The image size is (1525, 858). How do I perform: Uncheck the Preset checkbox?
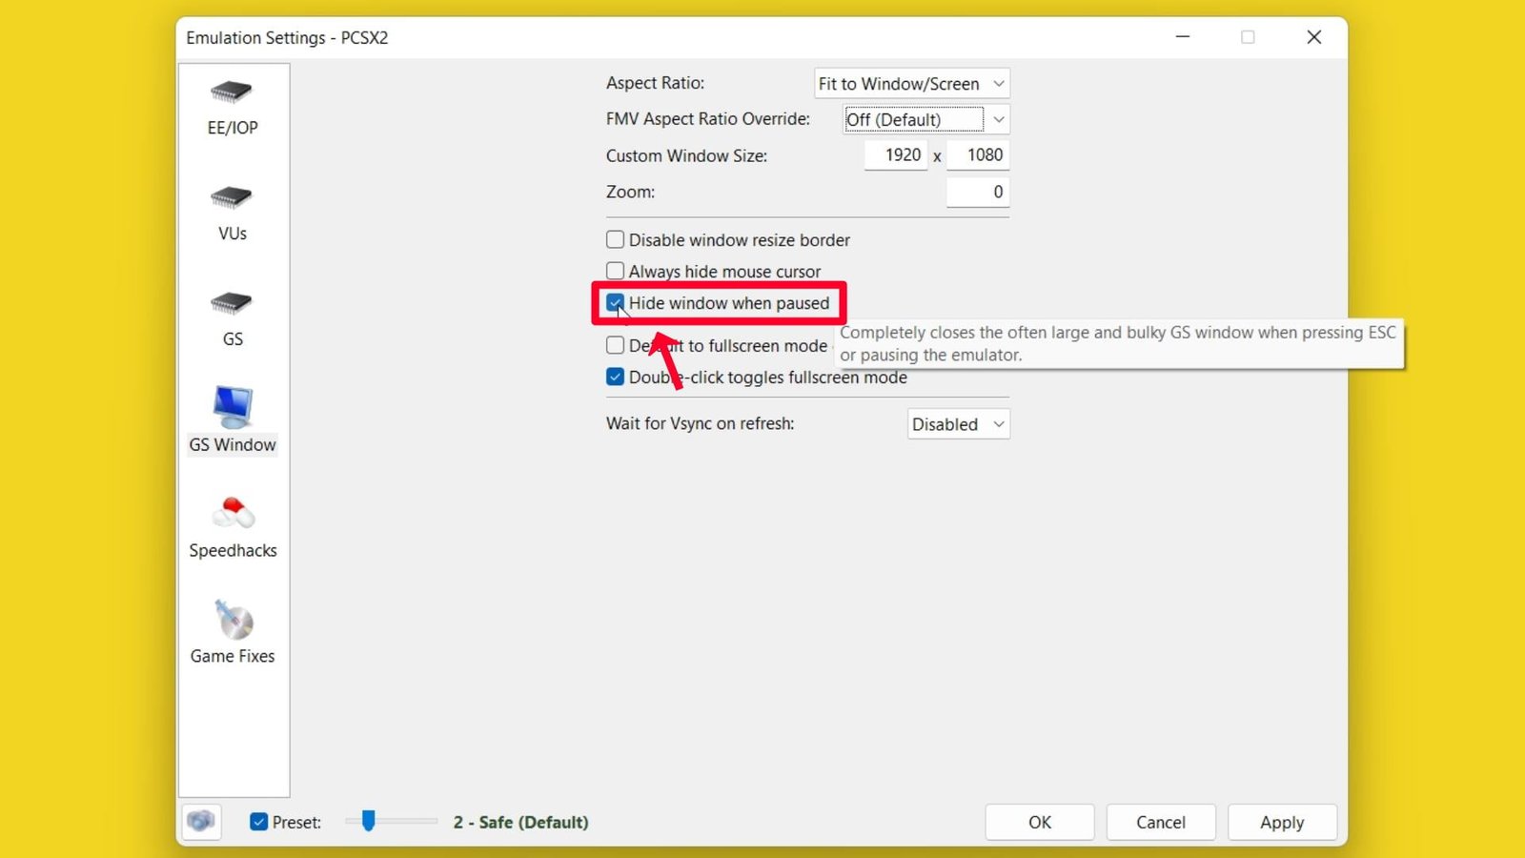(258, 822)
